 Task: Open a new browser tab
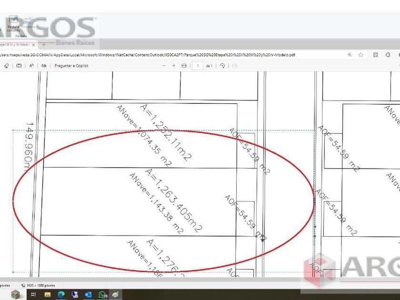pos(44,45)
